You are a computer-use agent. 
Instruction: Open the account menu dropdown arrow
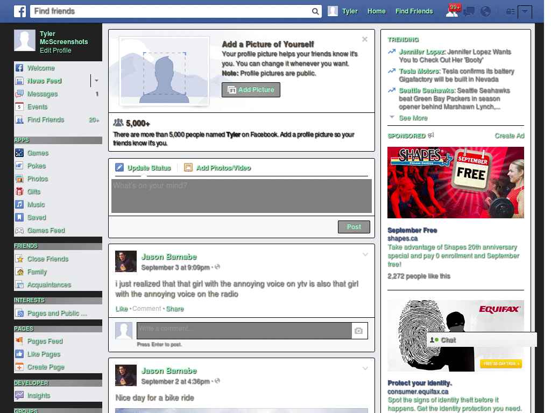tap(525, 12)
